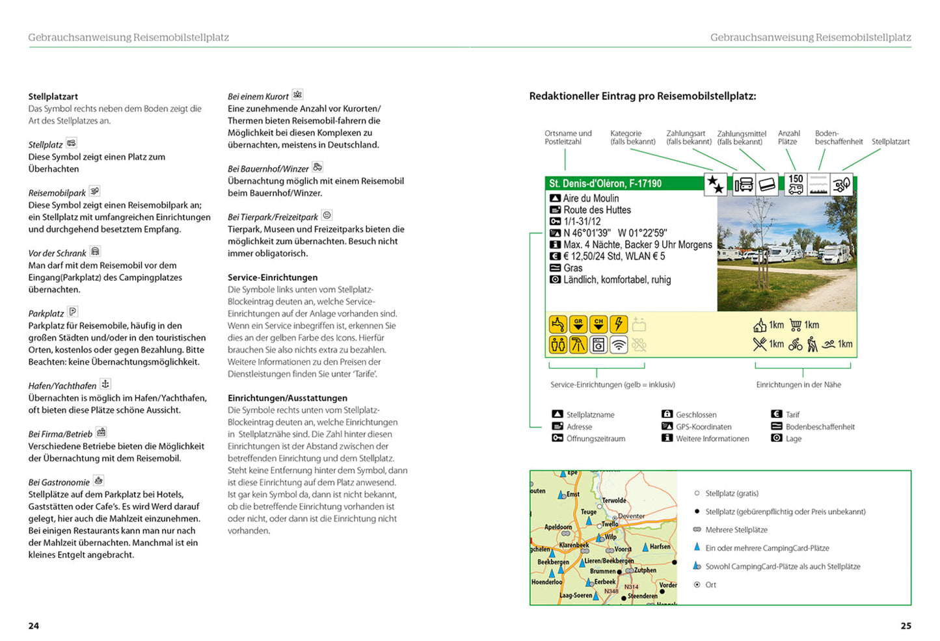Enable the restaurant fork-and-knife nearby icon
Image resolution: width=940 pixels, height=641 pixels.
(759, 343)
